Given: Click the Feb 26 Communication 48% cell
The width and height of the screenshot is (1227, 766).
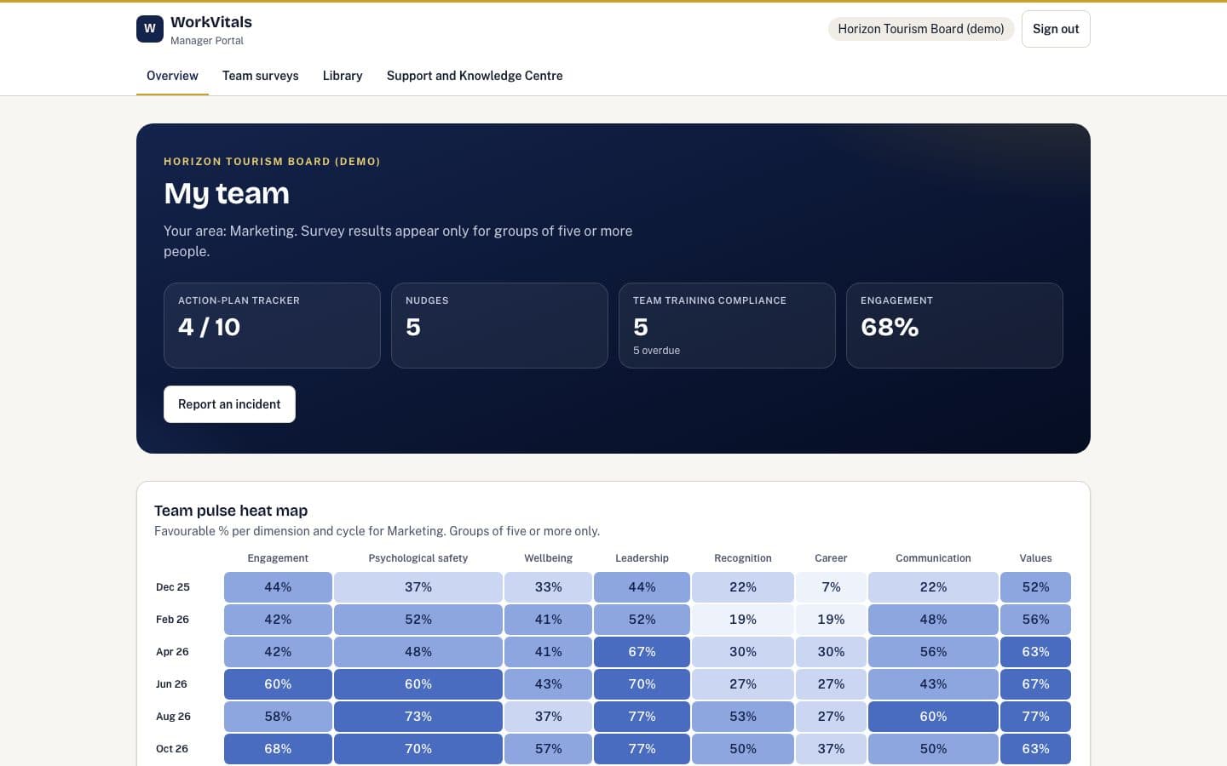Looking at the screenshot, I should tap(933, 620).
